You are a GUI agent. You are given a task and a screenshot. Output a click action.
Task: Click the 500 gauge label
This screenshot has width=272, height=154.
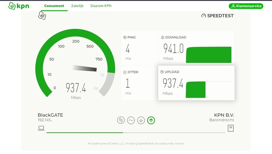90,46
